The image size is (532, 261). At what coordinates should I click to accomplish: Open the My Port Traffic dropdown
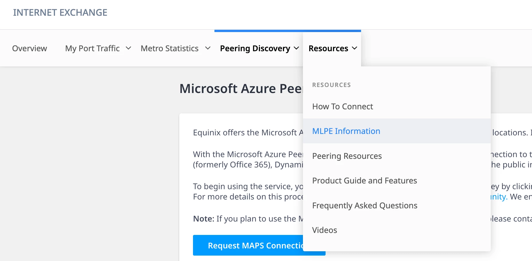pos(92,48)
